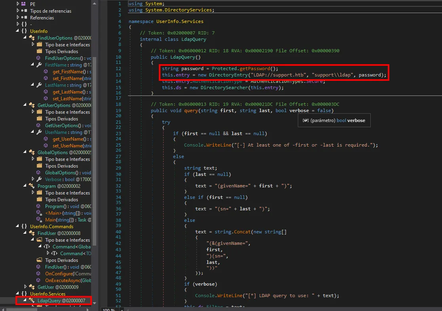Click the set_LastName method icon

click(x=46, y=98)
